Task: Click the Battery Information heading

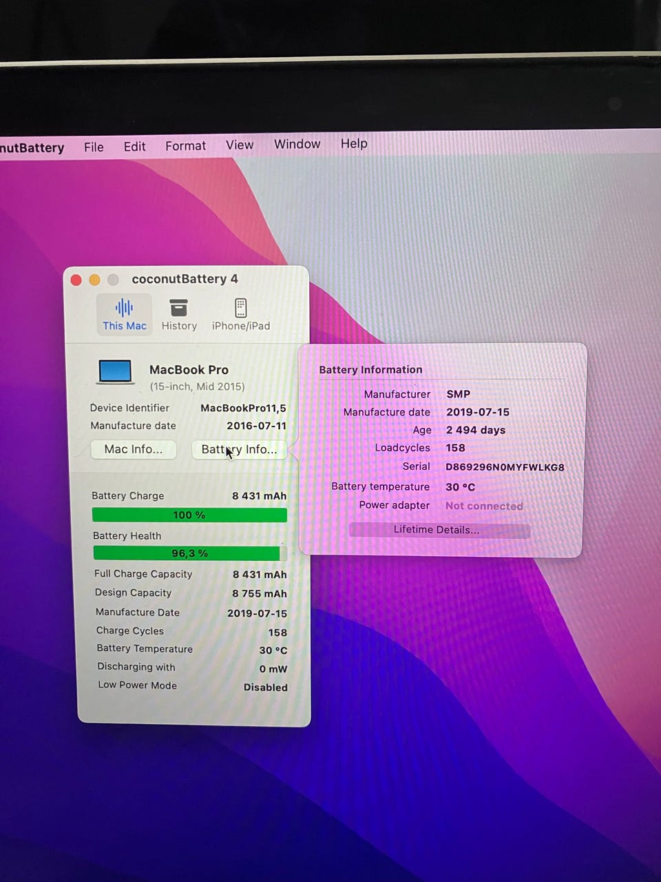Action: [x=370, y=369]
